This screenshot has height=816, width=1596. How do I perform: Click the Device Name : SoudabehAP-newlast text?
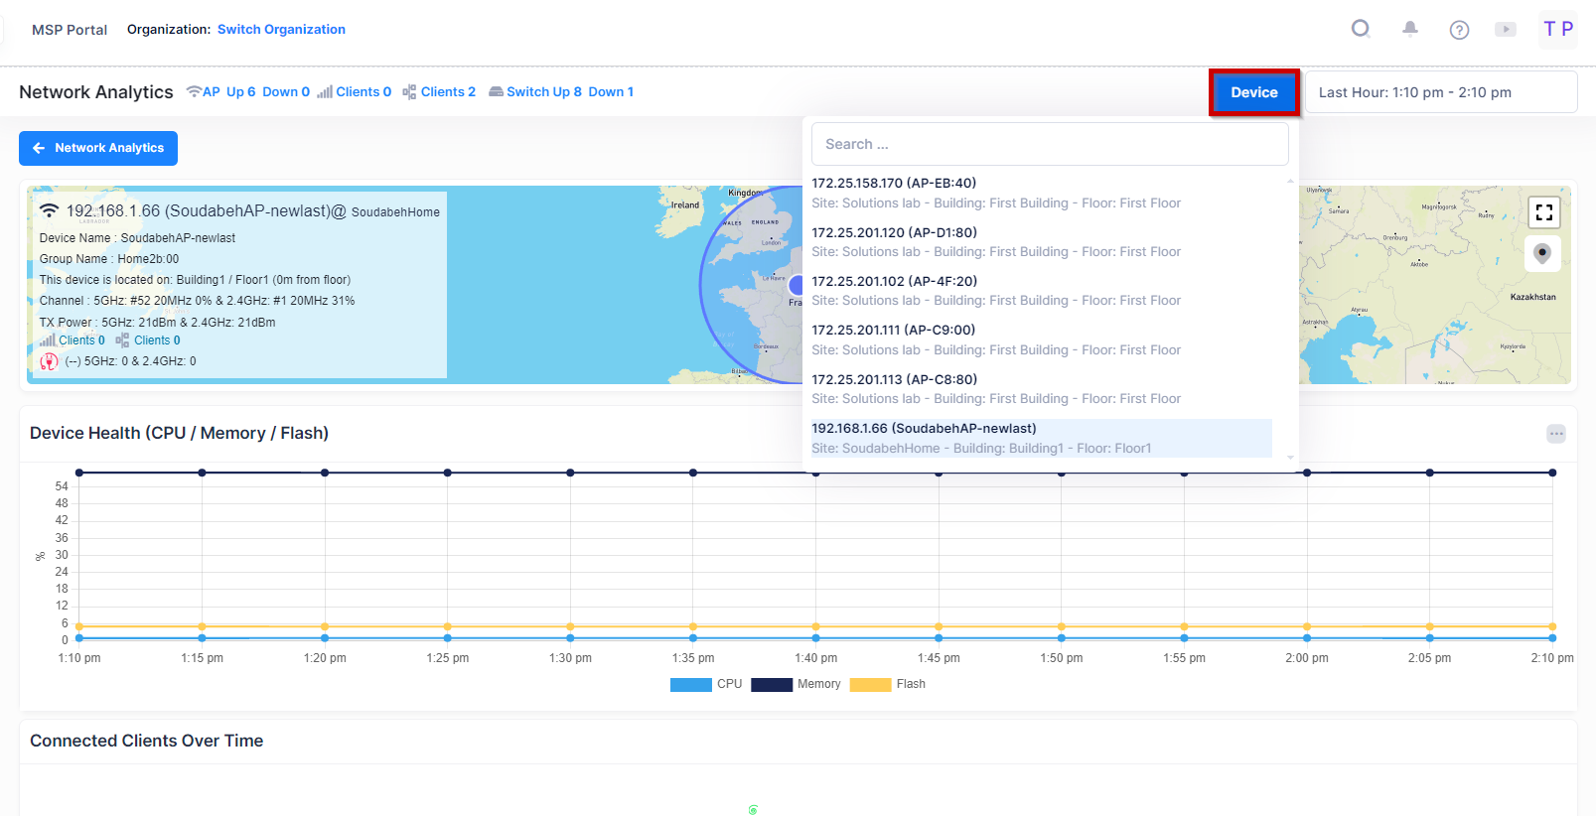pos(137,238)
